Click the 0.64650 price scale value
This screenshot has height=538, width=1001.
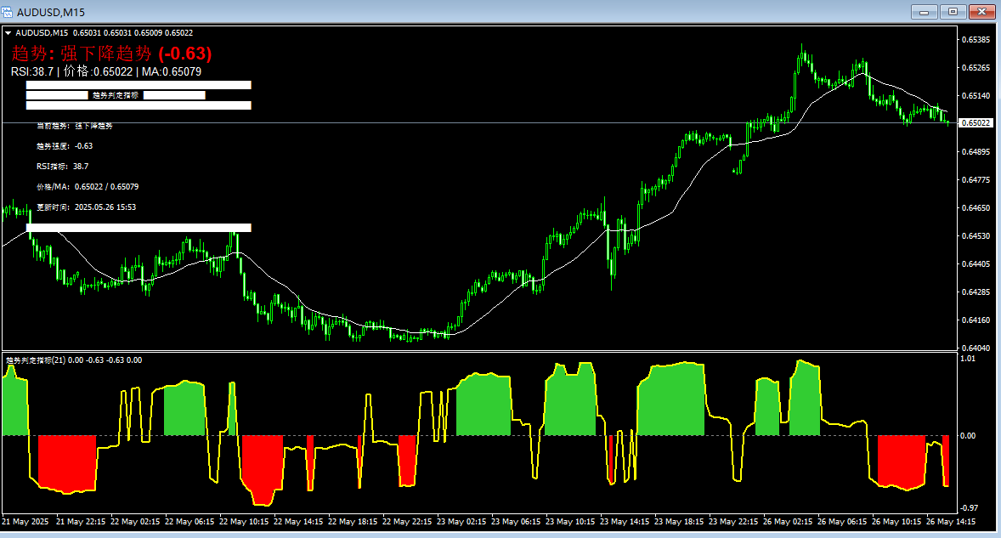tap(976, 208)
